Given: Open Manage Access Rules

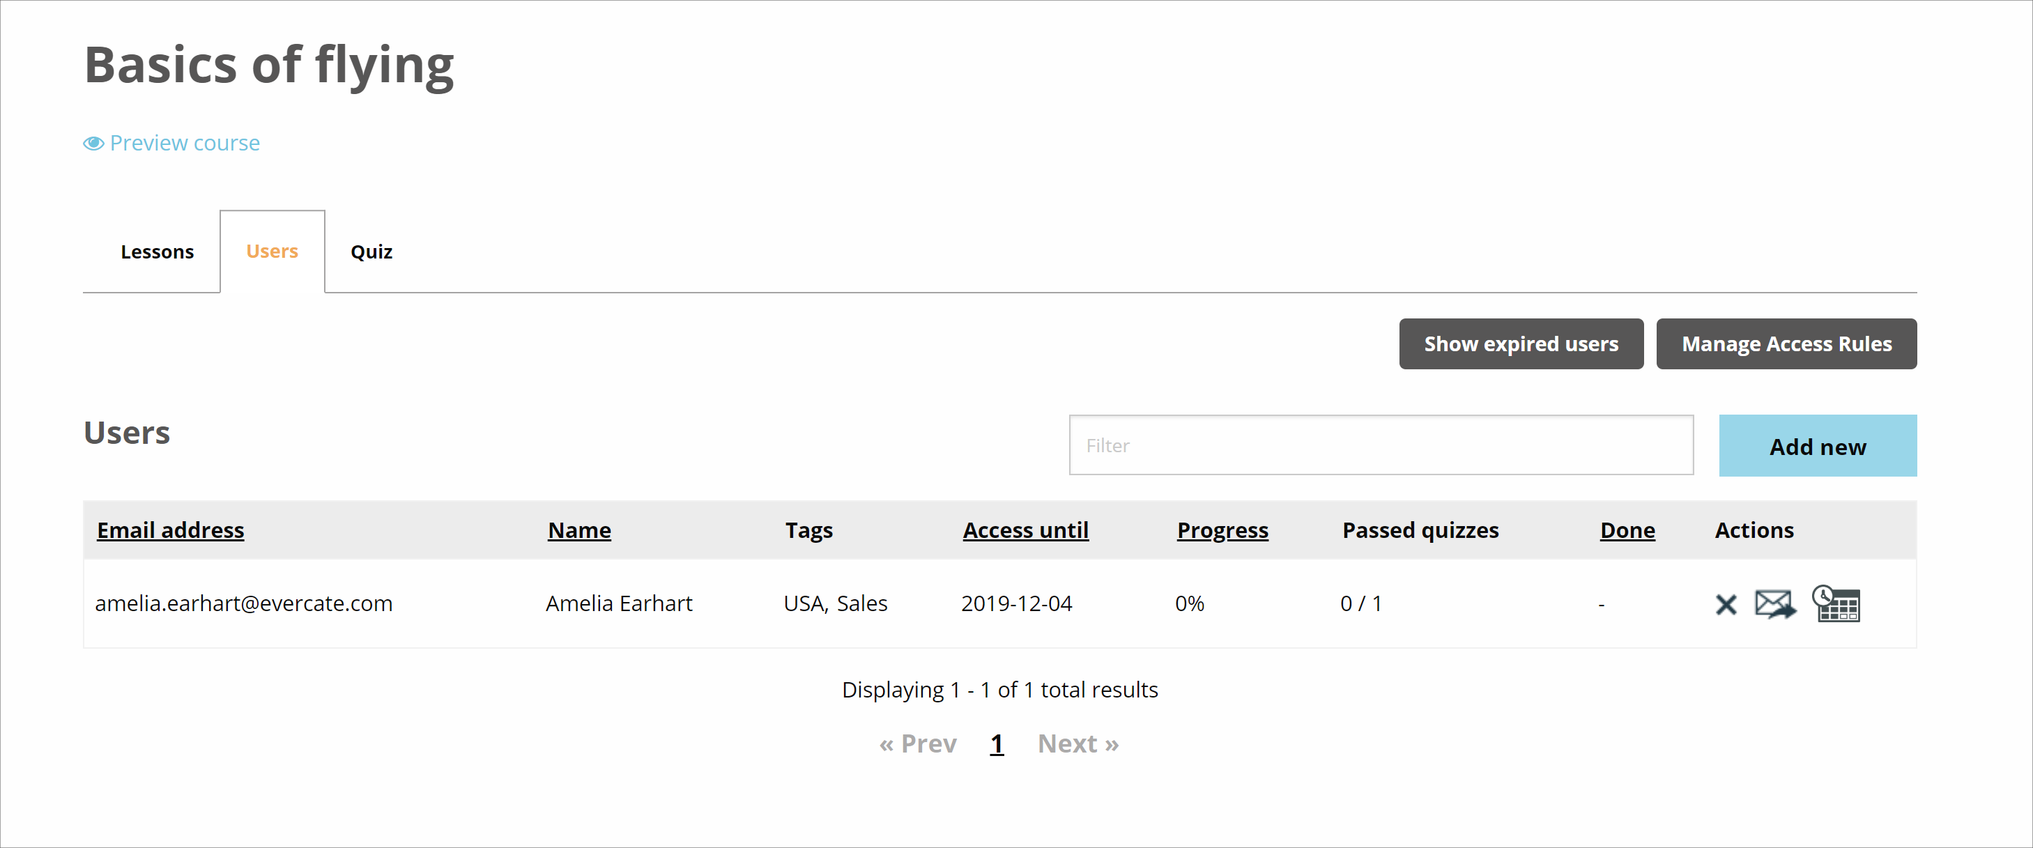Looking at the screenshot, I should [1786, 344].
